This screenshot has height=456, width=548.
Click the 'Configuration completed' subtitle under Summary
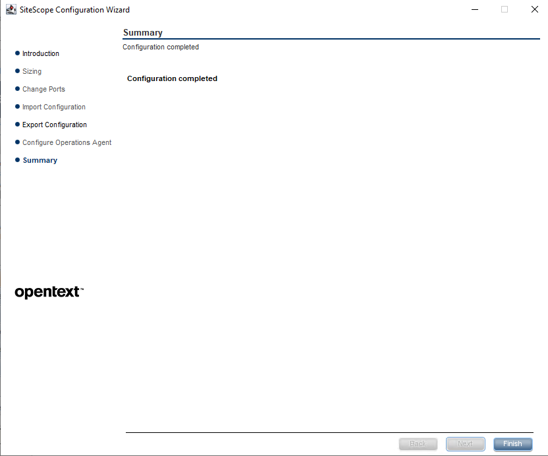[161, 47]
